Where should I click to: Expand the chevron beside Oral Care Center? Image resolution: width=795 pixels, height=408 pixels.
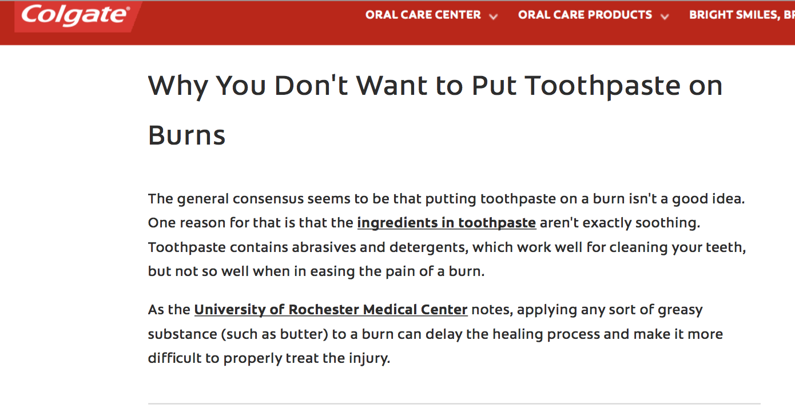click(494, 17)
